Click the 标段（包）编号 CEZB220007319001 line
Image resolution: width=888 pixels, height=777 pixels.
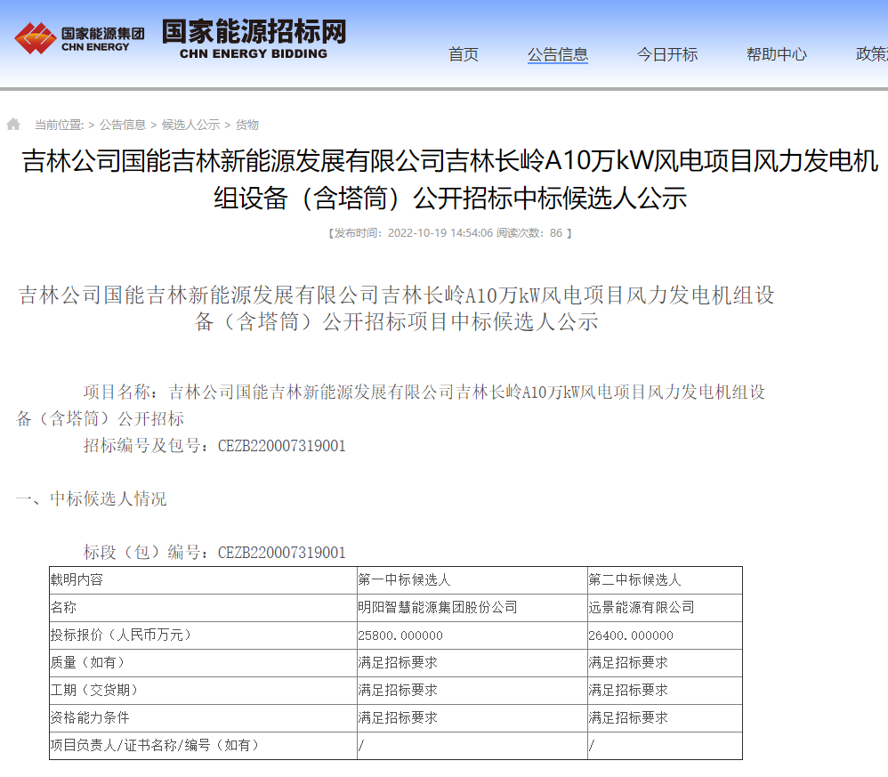click(x=214, y=552)
